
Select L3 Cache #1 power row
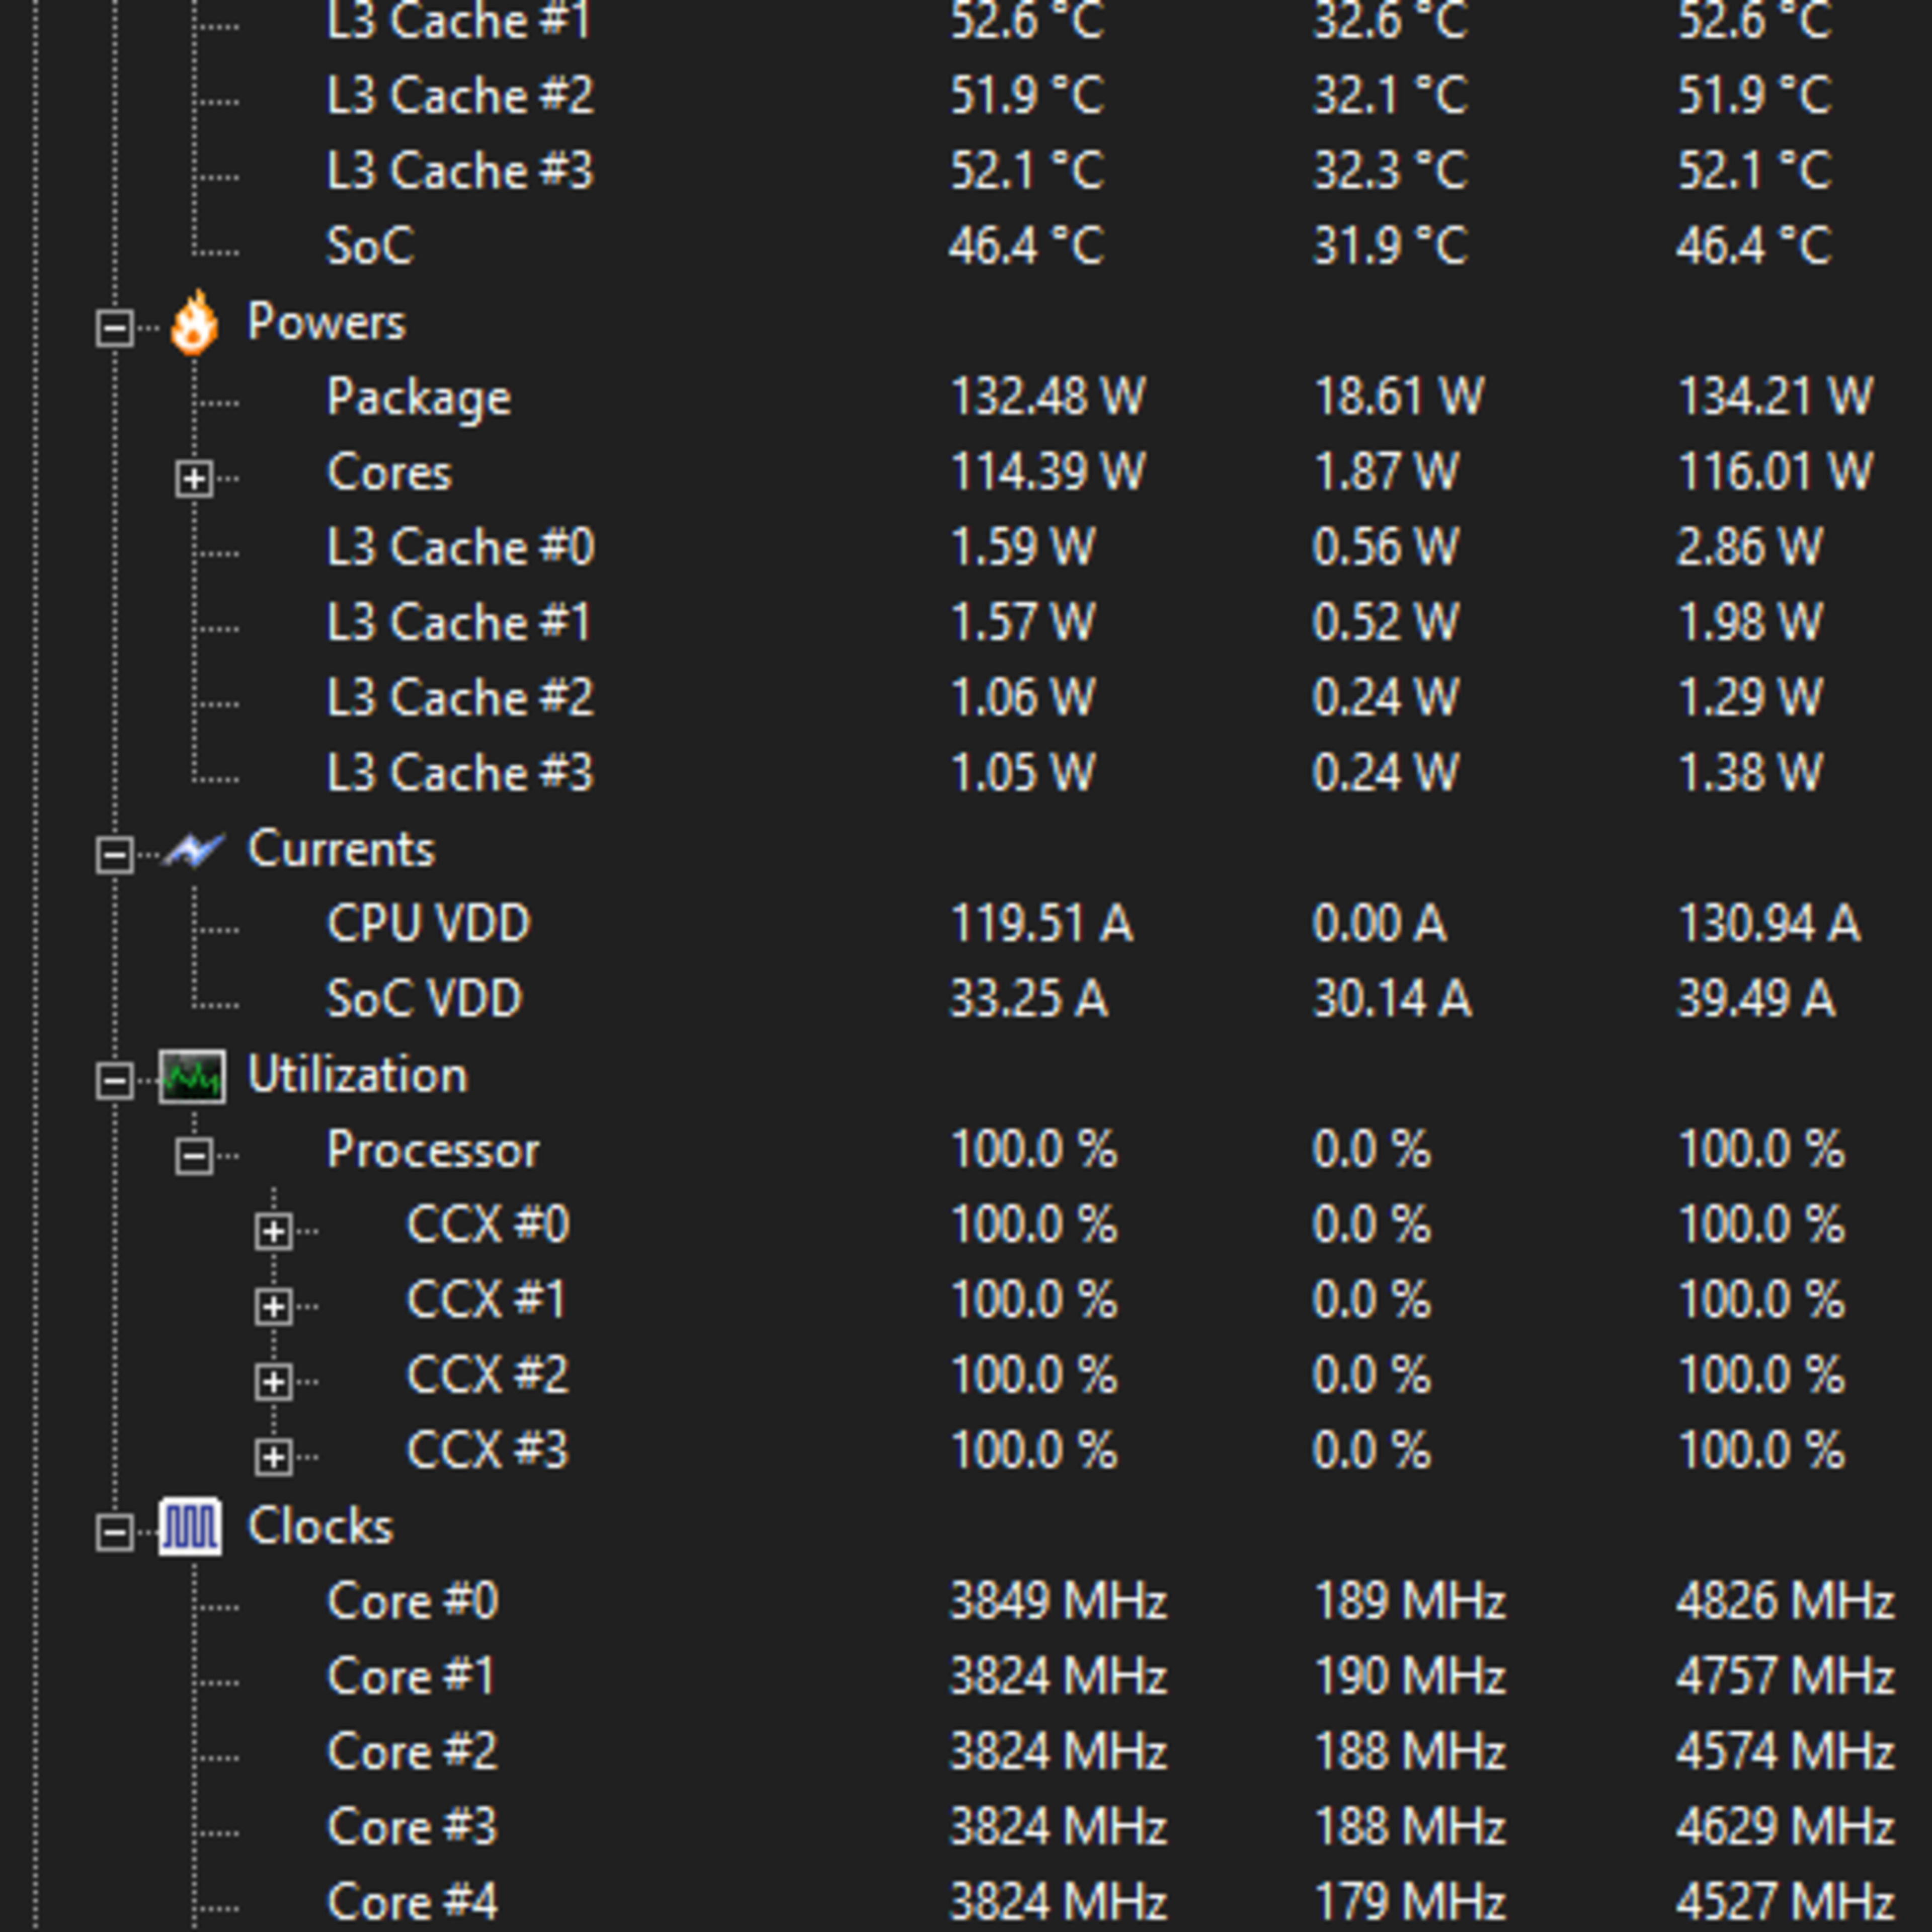pyautogui.click(x=459, y=622)
